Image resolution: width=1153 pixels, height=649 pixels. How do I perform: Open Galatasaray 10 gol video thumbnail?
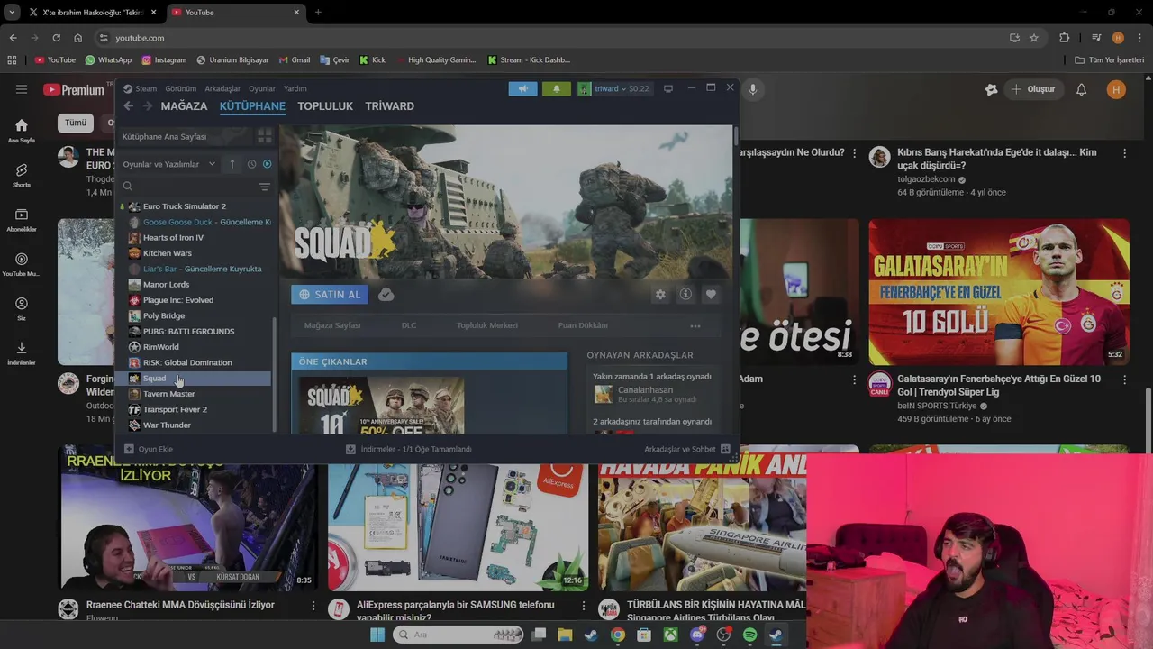pyautogui.click(x=999, y=291)
